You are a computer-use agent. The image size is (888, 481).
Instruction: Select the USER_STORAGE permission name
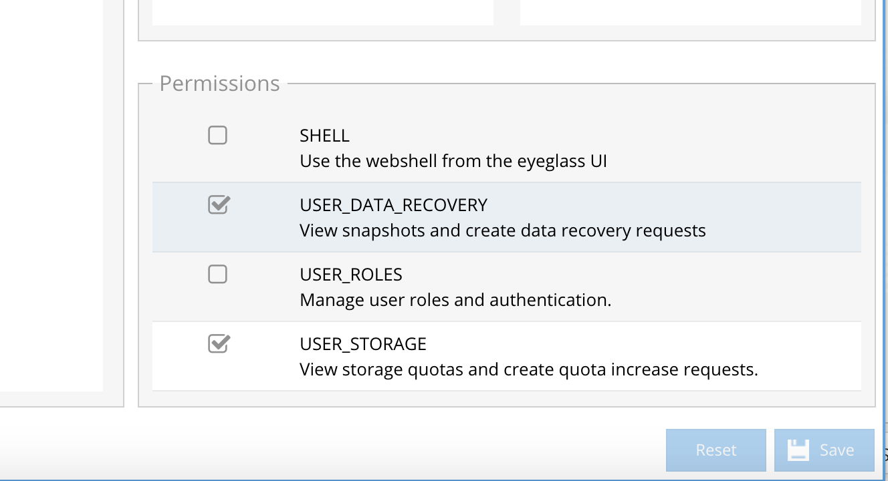[x=363, y=344]
